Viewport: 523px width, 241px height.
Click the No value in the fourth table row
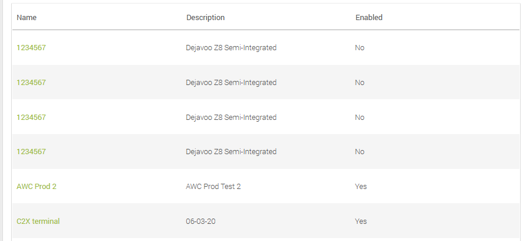pos(359,152)
